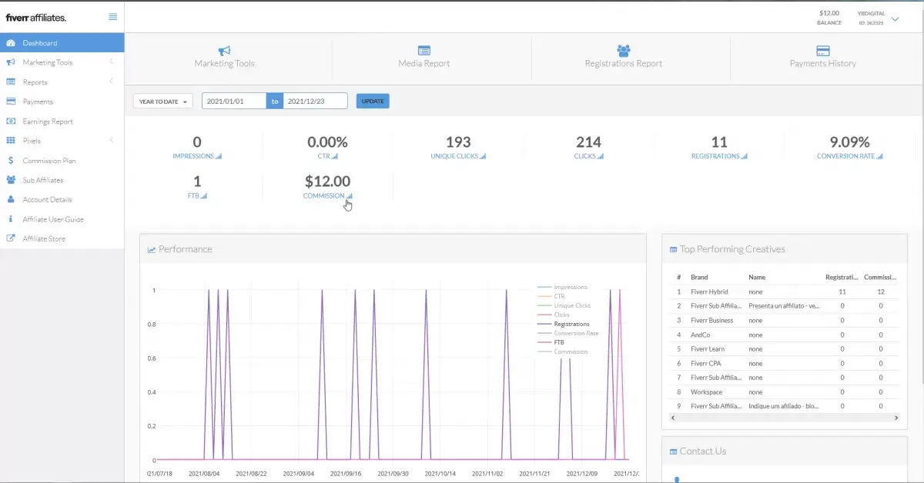The image size is (924, 483).
Task: Click the "Workspace" brand cell
Action: tap(707, 392)
